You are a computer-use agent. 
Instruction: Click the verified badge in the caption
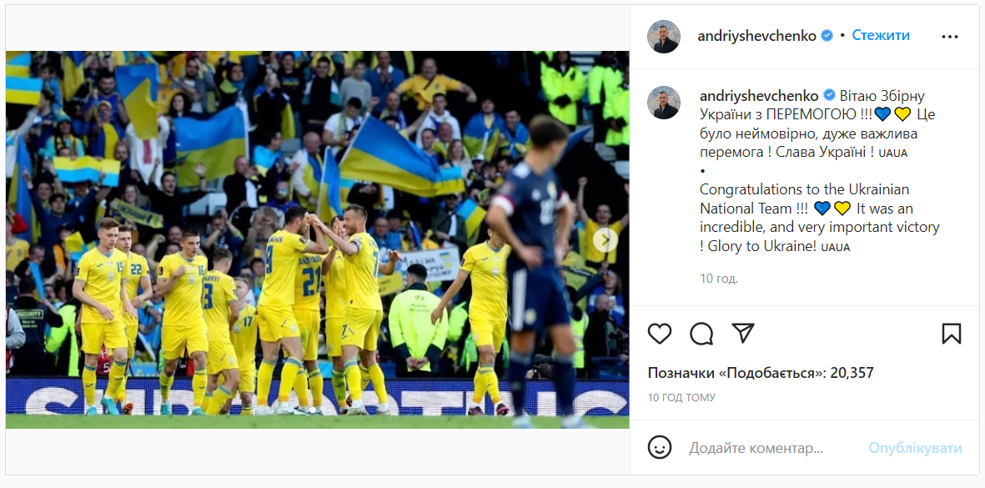pyautogui.click(x=828, y=95)
